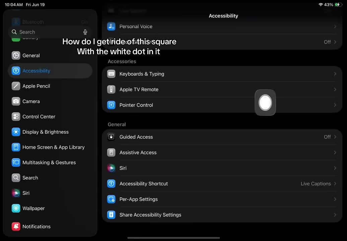Screen dimensions: 347x241
Task: Open Guided Access settings
Action: point(222,137)
